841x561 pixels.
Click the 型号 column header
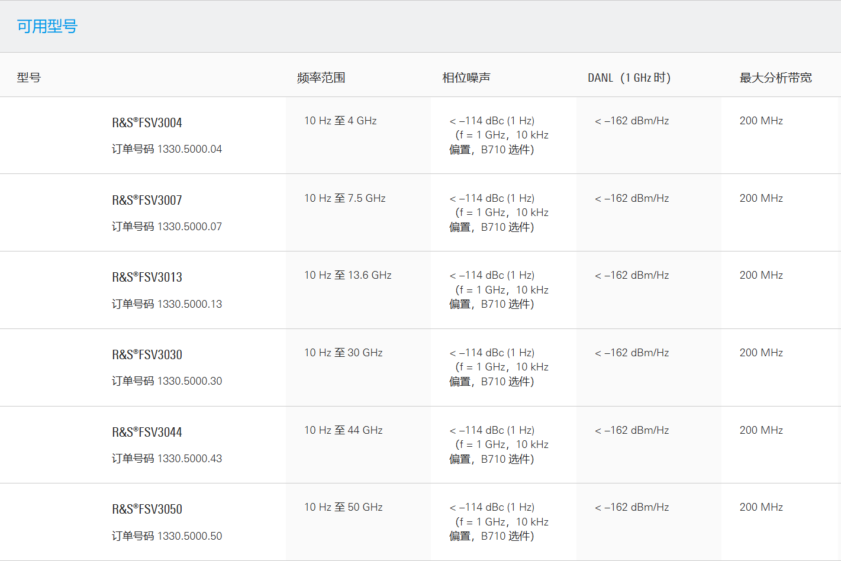[x=28, y=78]
